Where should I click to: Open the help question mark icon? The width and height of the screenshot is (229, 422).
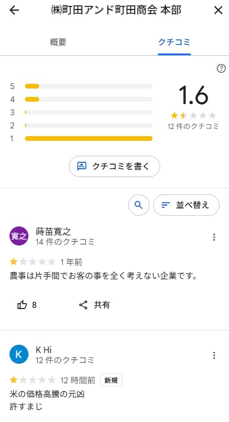pyautogui.click(x=221, y=68)
